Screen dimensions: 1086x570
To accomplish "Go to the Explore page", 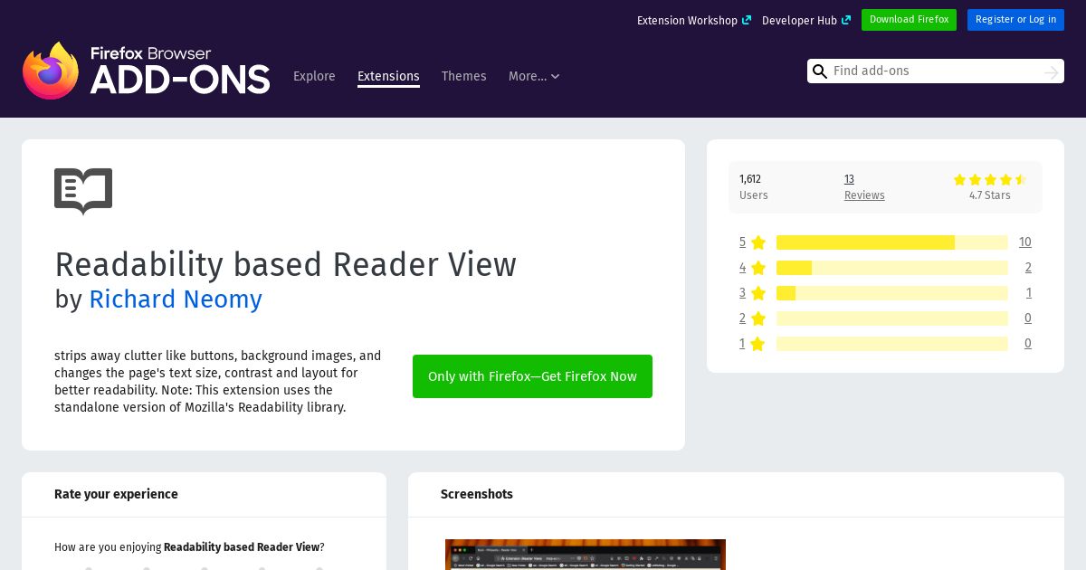I will pos(314,76).
